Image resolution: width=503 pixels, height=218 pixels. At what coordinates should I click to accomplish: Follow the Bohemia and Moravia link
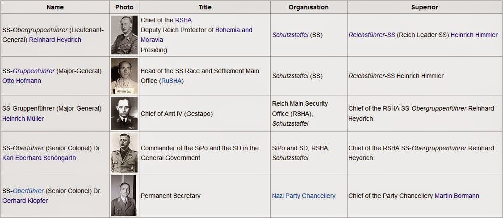[196, 35]
